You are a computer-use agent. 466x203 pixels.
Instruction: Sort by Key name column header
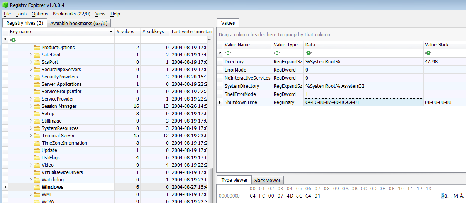[61, 32]
